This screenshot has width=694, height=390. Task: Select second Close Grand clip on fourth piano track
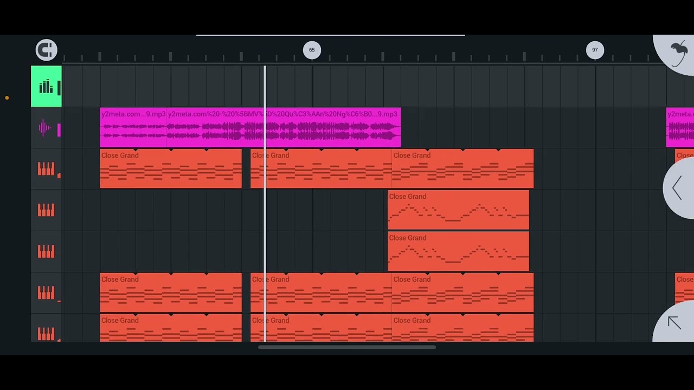(321, 293)
